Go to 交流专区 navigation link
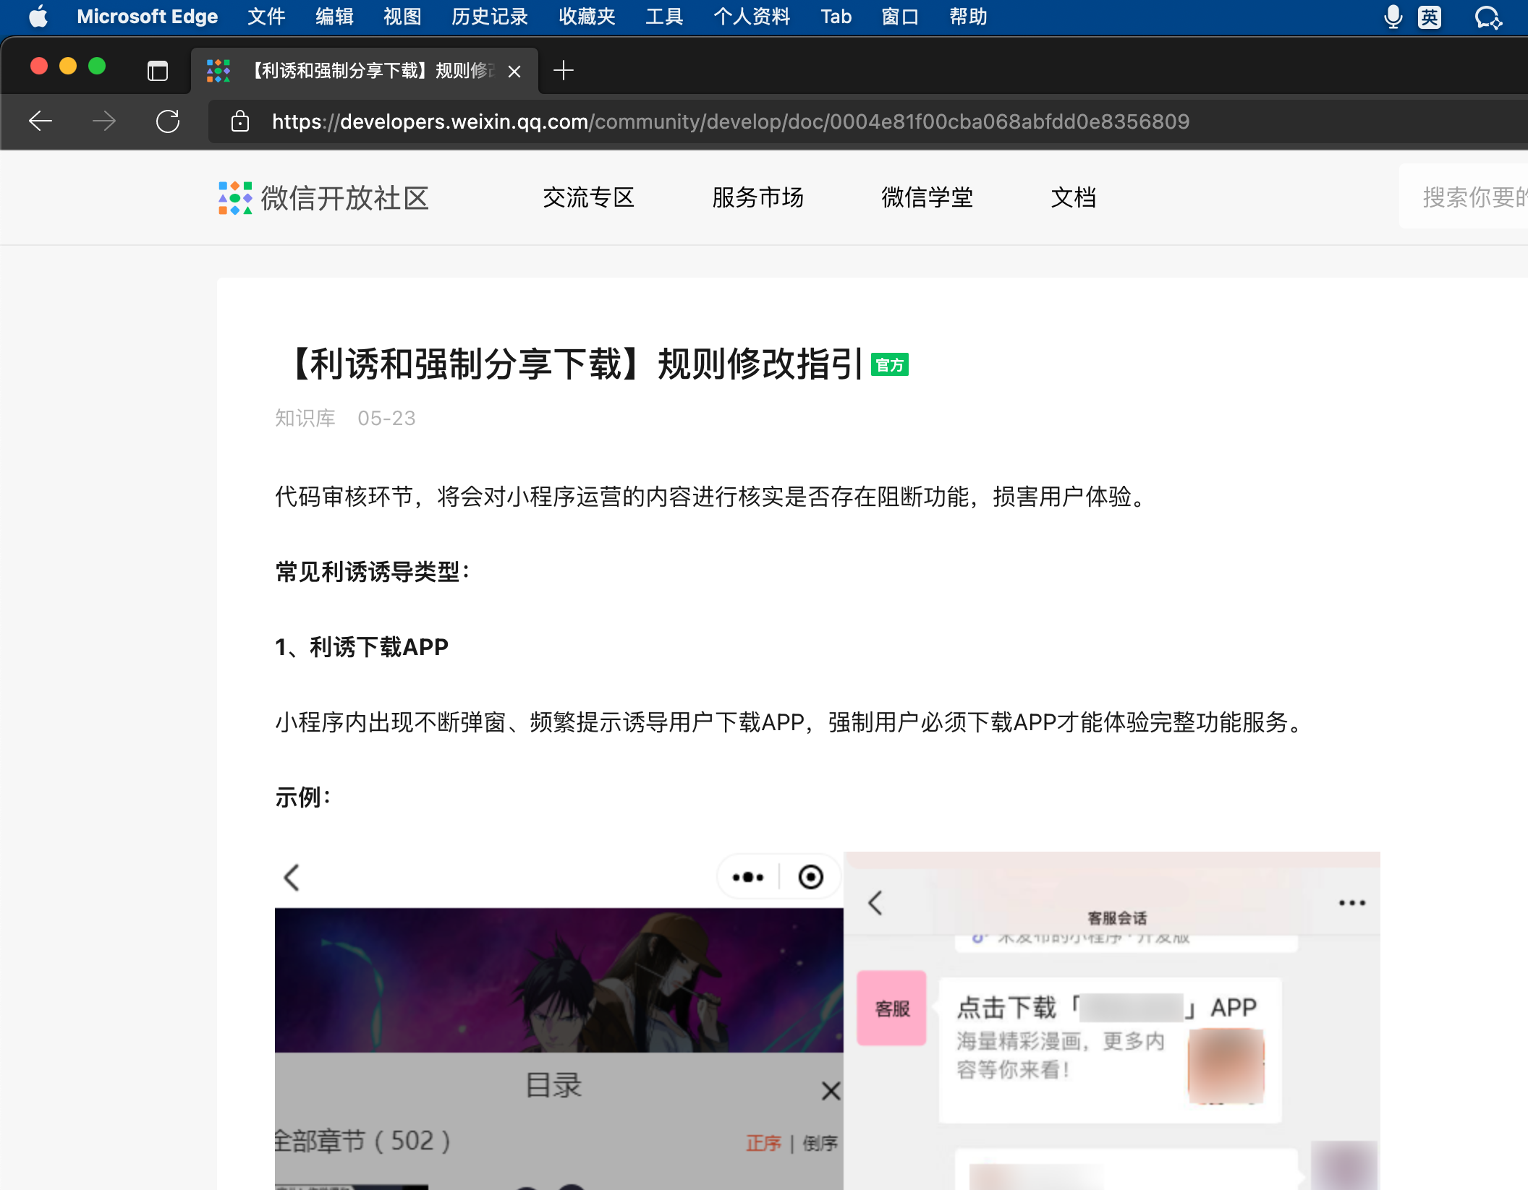Viewport: 1528px width, 1190px height. 588,197
